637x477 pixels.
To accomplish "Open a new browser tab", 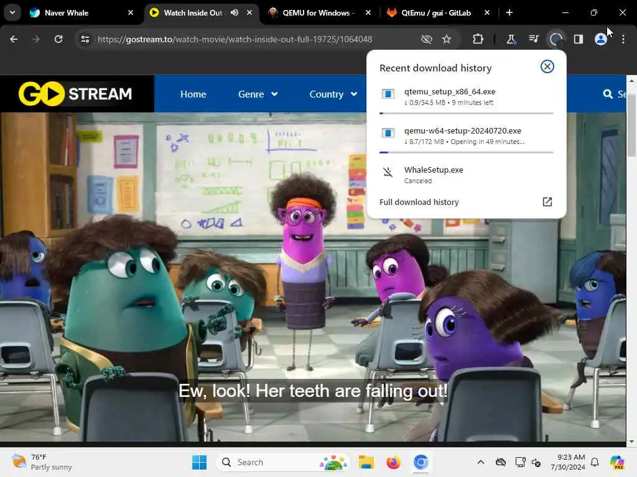I will (509, 12).
